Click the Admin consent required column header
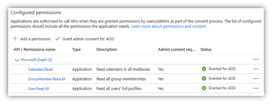The image size is (272, 104). click(x=176, y=49)
